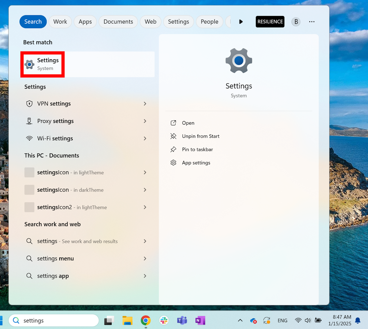Viewport: 368px width, 329px height.
Task: Switch to the Settings filter tab
Action: coord(179,22)
